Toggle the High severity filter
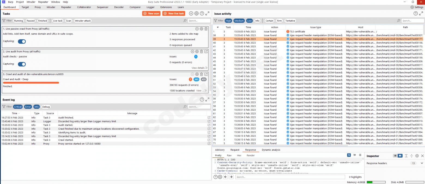 point(228,21)
